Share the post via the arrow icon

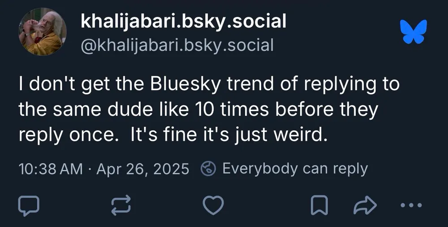point(365,205)
